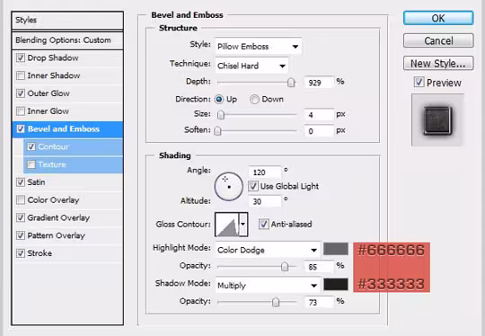Toggle Use Global Light checkbox
Image resolution: width=485 pixels, height=336 pixels.
tap(253, 186)
